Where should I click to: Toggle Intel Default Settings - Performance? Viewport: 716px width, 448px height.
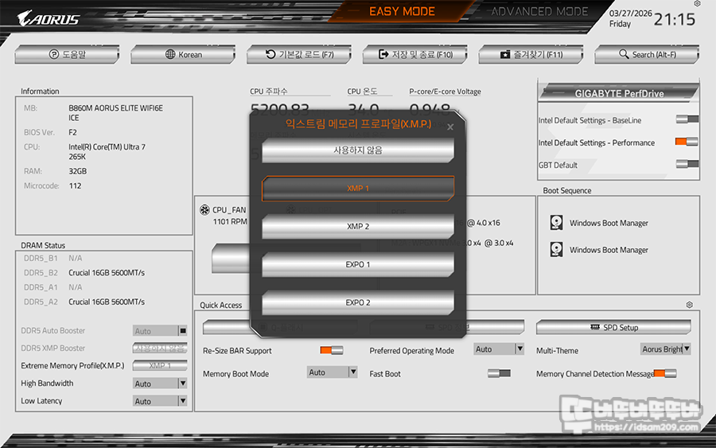pyautogui.click(x=687, y=142)
